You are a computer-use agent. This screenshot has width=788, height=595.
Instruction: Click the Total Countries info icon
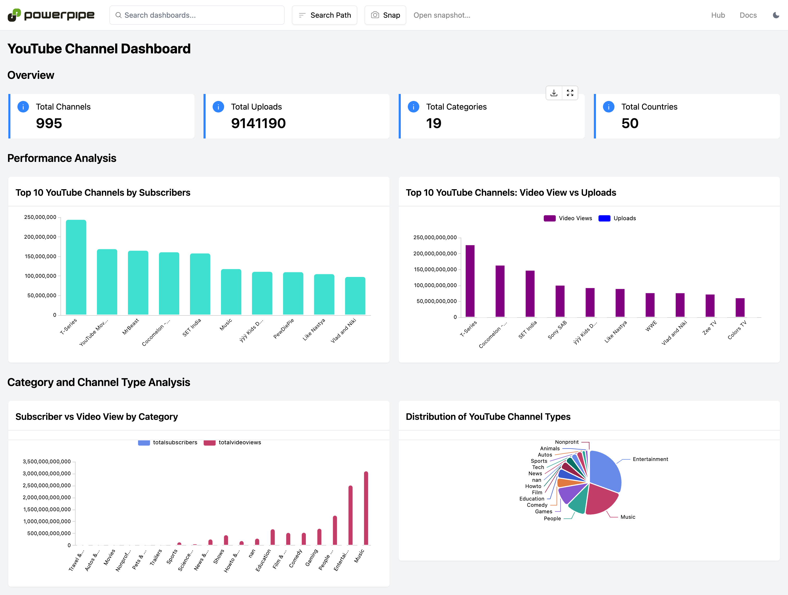608,107
